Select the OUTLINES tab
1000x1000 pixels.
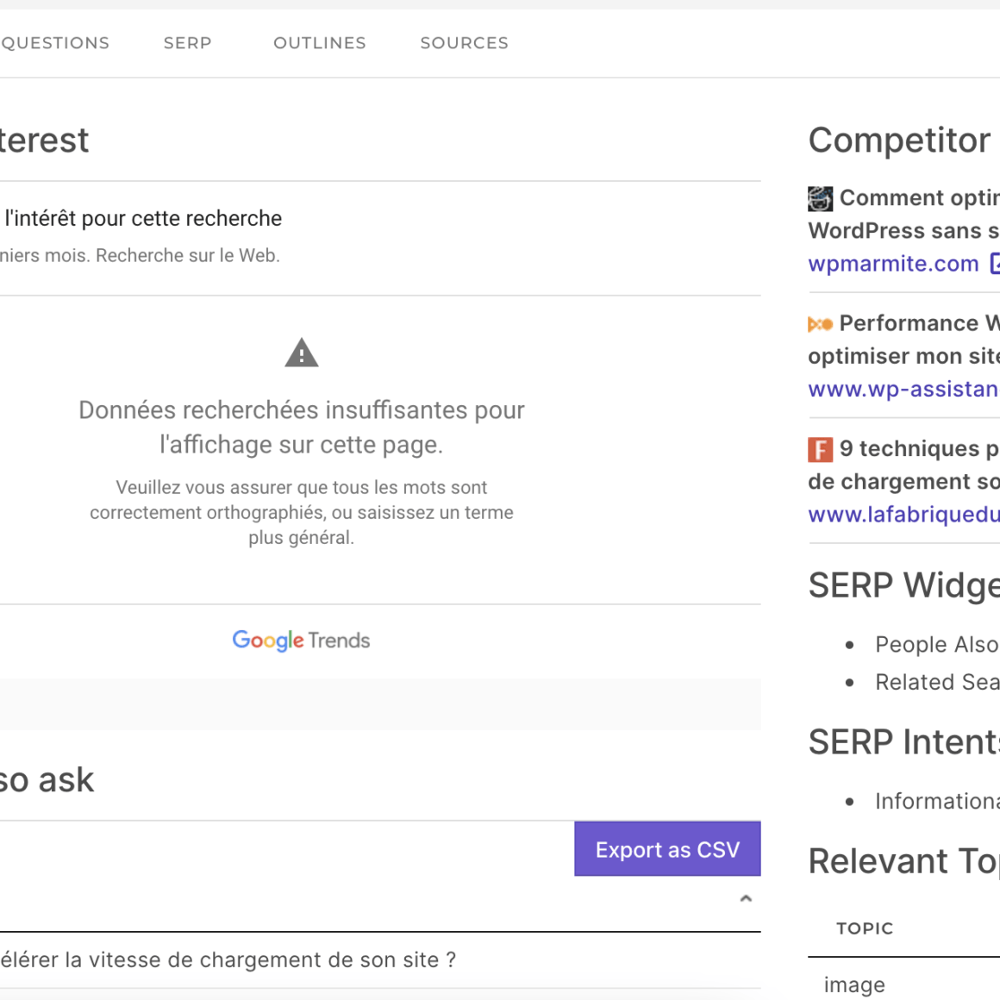click(x=319, y=43)
